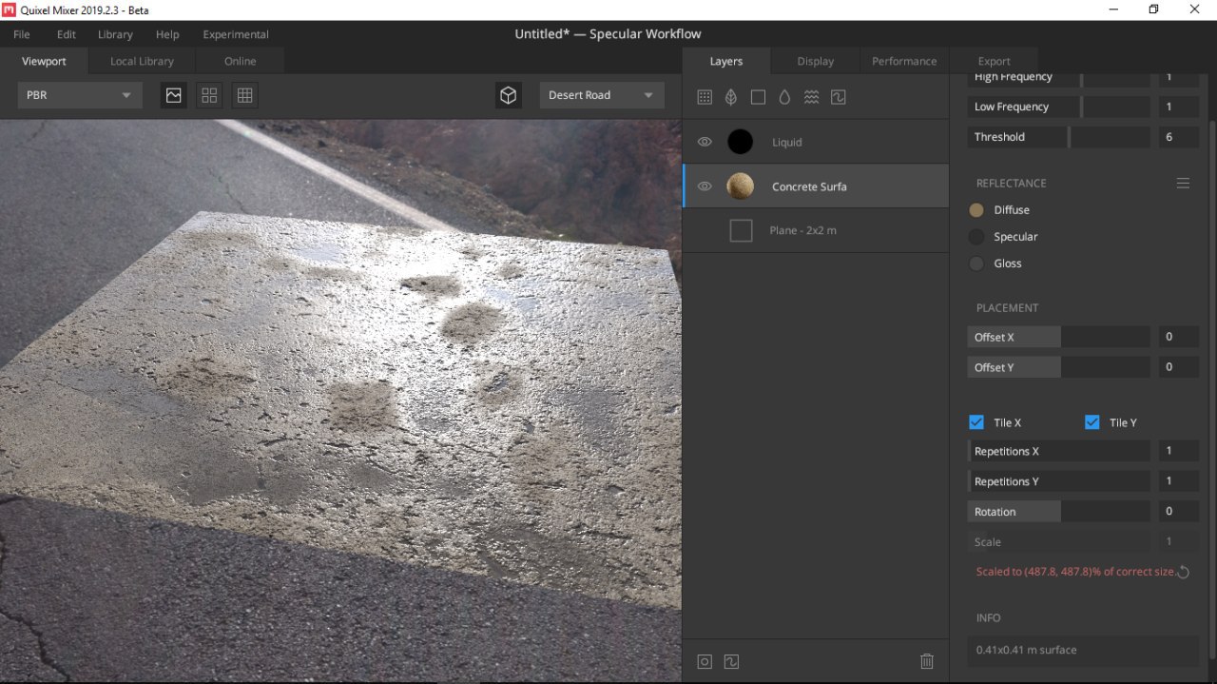Open the File menu
Screen dimensions: 1217x684
[22, 34]
